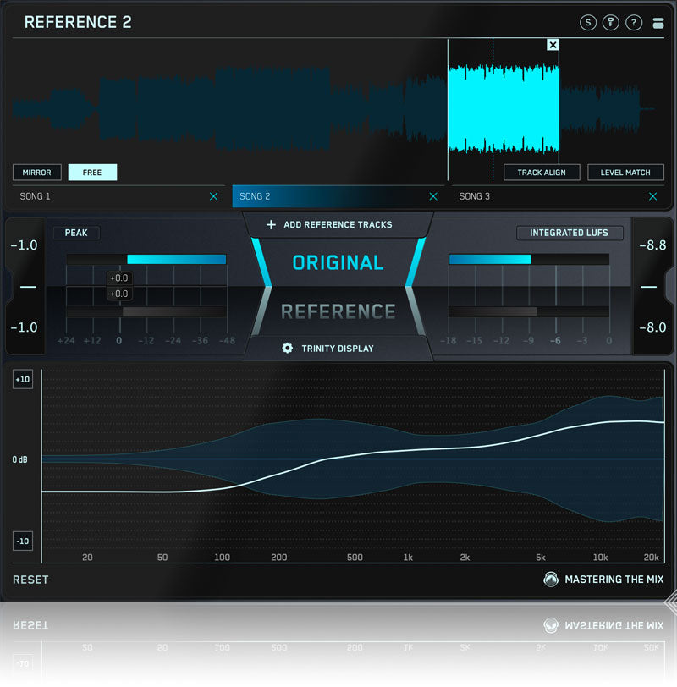
Task: Click the lower +0.0 gain value
Action: point(119,294)
